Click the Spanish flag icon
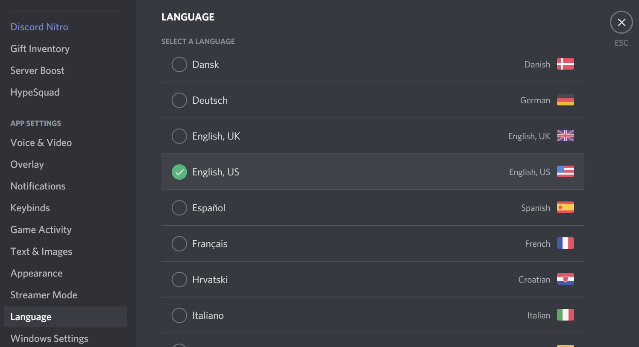The height and width of the screenshot is (347, 639). (565, 207)
